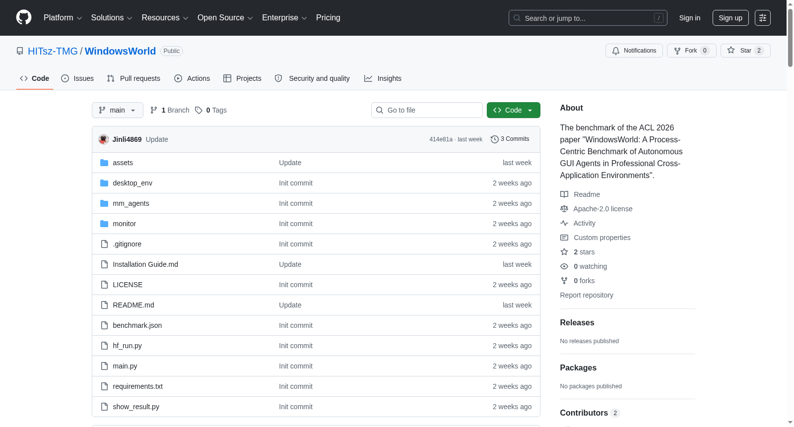This screenshot has height=427, width=794.
Task: Open the appearance settings icon button
Action: (x=763, y=18)
